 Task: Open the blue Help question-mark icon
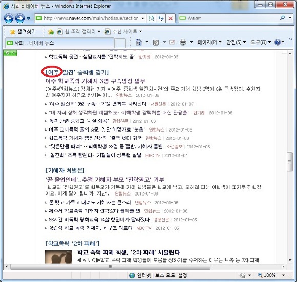pos(278,42)
